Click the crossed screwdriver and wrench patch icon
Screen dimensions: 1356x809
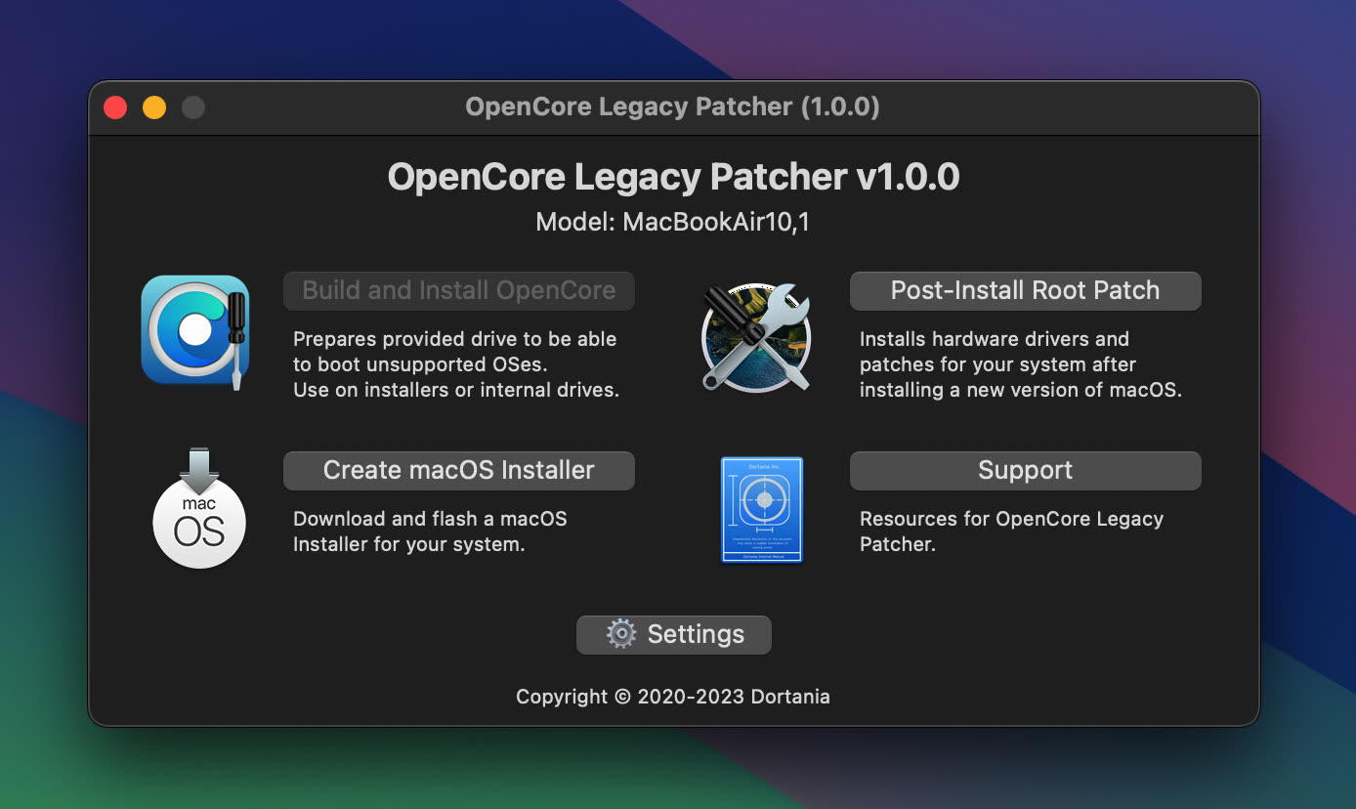point(756,337)
